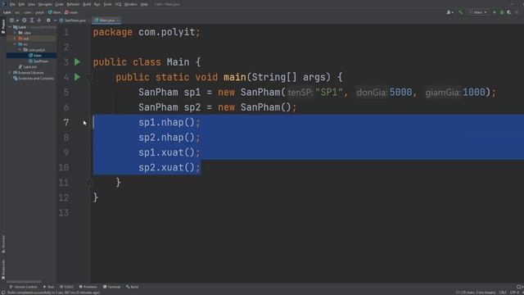The image size is (524, 295).
Task: Open the File menu
Action: [12, 4]
